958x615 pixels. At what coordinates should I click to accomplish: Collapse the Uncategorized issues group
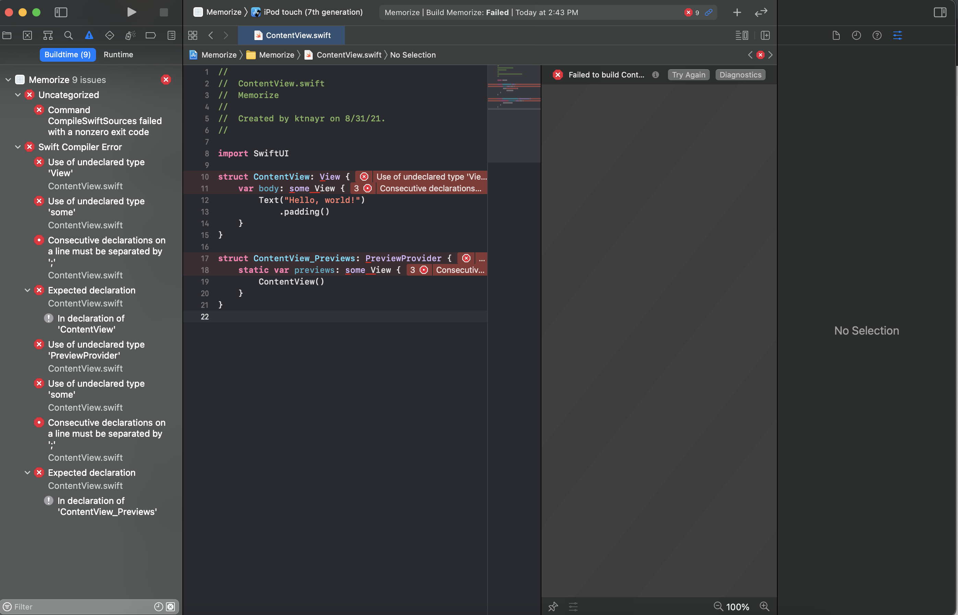click(x=17, y=95)
